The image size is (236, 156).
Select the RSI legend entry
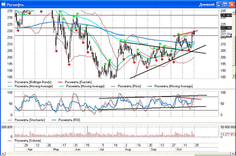pyautogui.click(x=66, y=120)
